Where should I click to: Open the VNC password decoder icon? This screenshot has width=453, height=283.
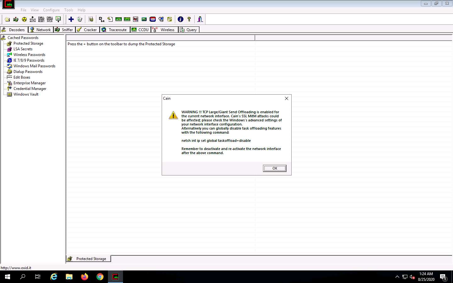pyautogui.click(x=136, y=19)
